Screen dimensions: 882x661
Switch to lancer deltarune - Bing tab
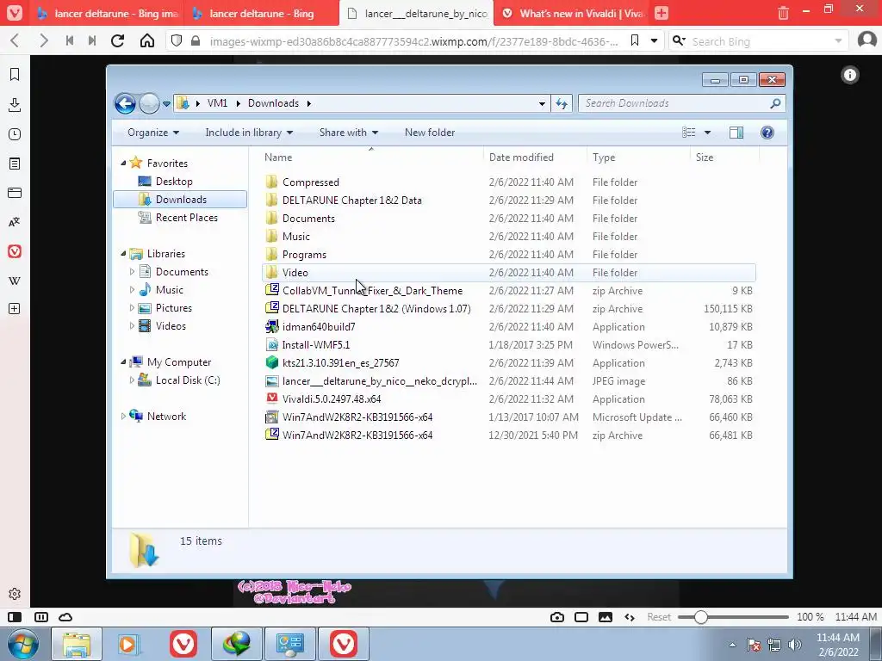point(262,13)
